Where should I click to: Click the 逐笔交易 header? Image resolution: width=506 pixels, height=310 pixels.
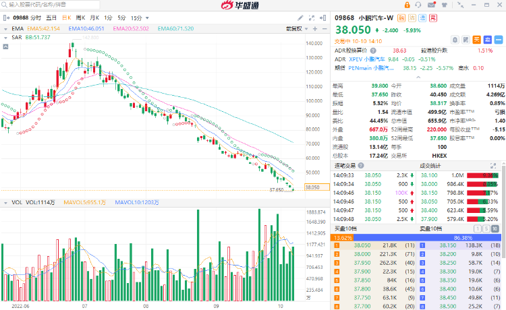click(x=345, y=166)
